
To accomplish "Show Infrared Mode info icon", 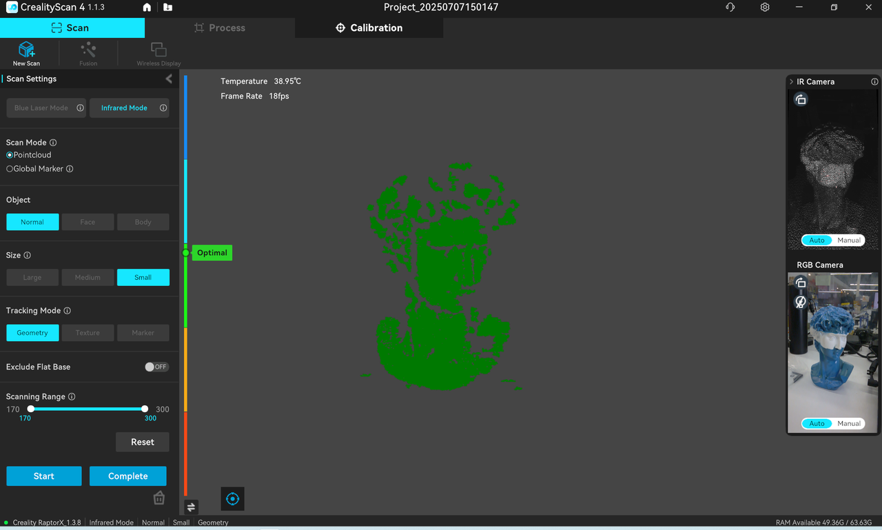I will 163,108.
